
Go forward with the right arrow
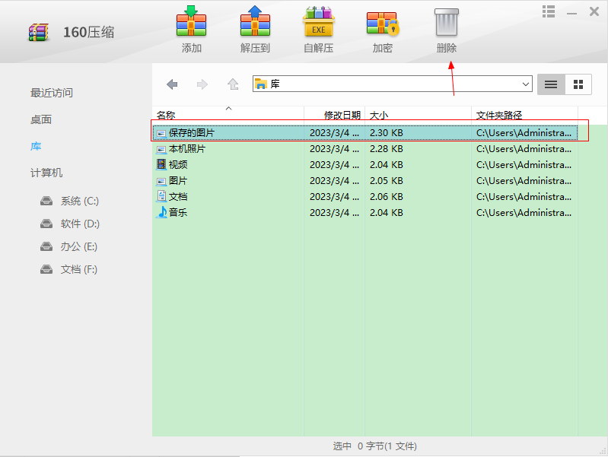pos(202,84)
